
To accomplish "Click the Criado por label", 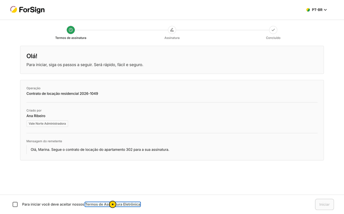I will (x=34, y=110).
